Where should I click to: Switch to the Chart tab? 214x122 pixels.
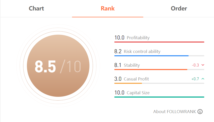click(36, 8)
